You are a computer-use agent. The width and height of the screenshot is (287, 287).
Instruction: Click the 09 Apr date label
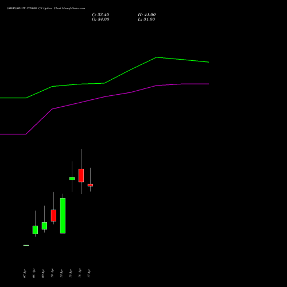point(43,273)
